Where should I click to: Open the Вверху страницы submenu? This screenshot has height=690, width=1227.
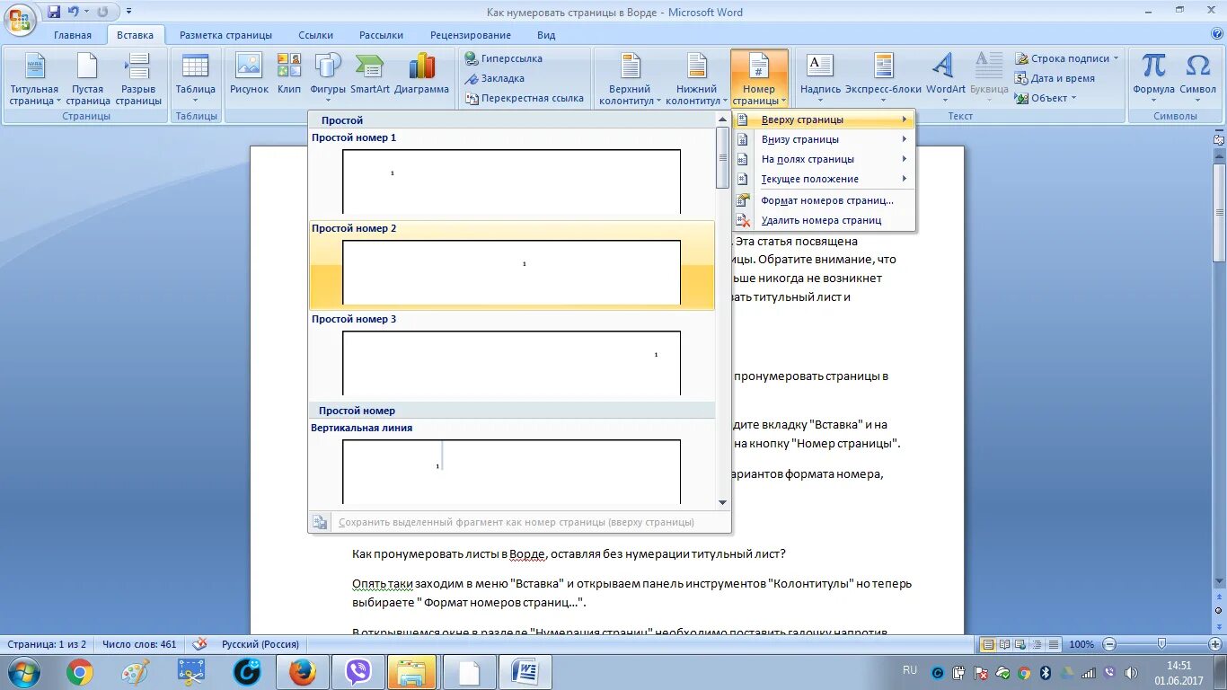pyautogui.click(x=824, y=119)
